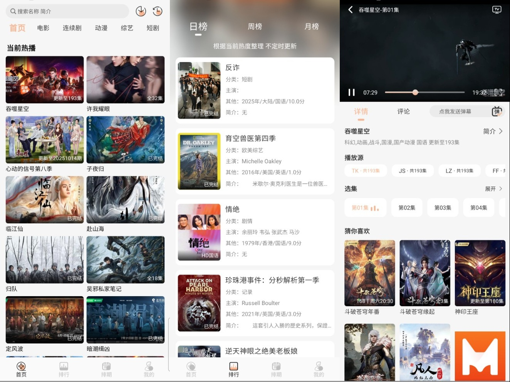This screenshot has height=382, width=510.
Task: Open the 评论 comments tab
Action: pyautogui.click(x=403, y=111)
